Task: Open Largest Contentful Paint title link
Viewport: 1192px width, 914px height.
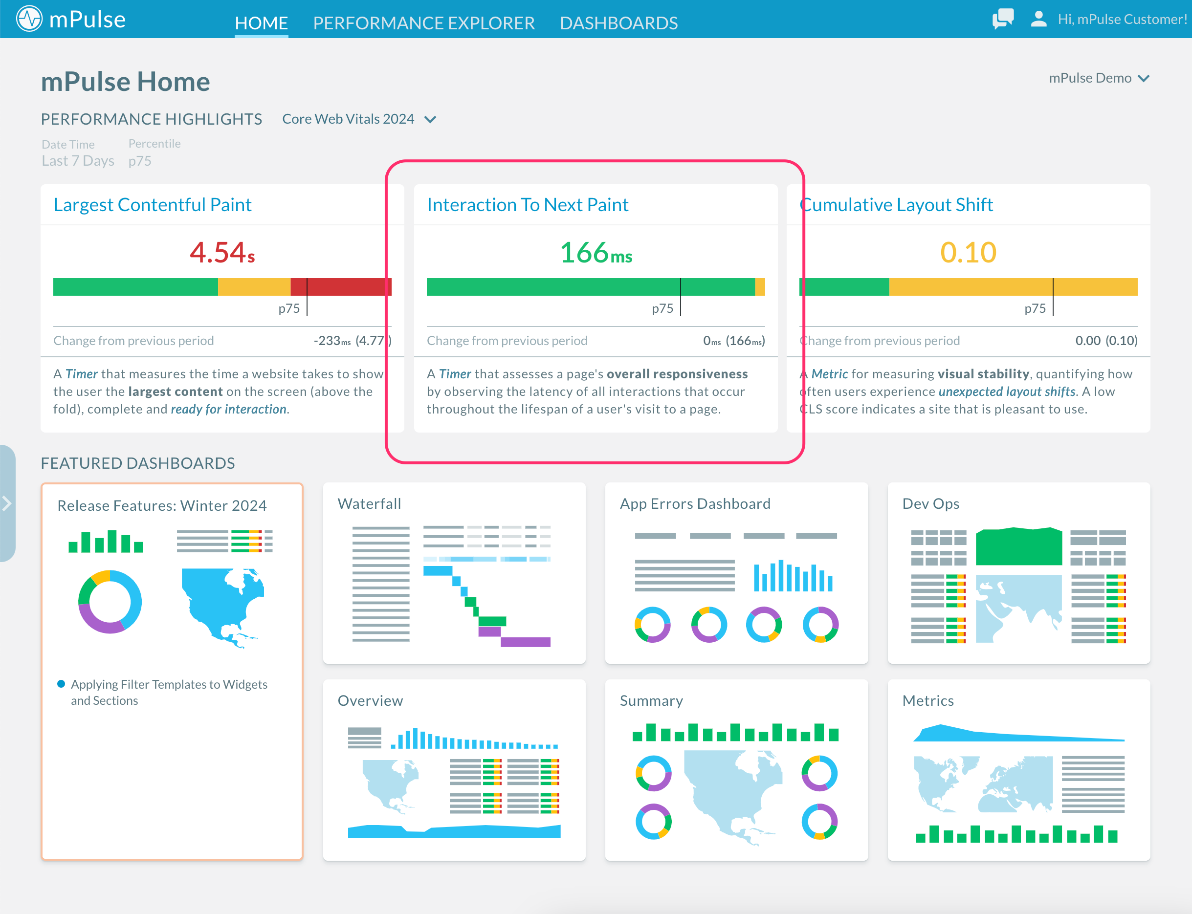Action: tap(153, 205)
